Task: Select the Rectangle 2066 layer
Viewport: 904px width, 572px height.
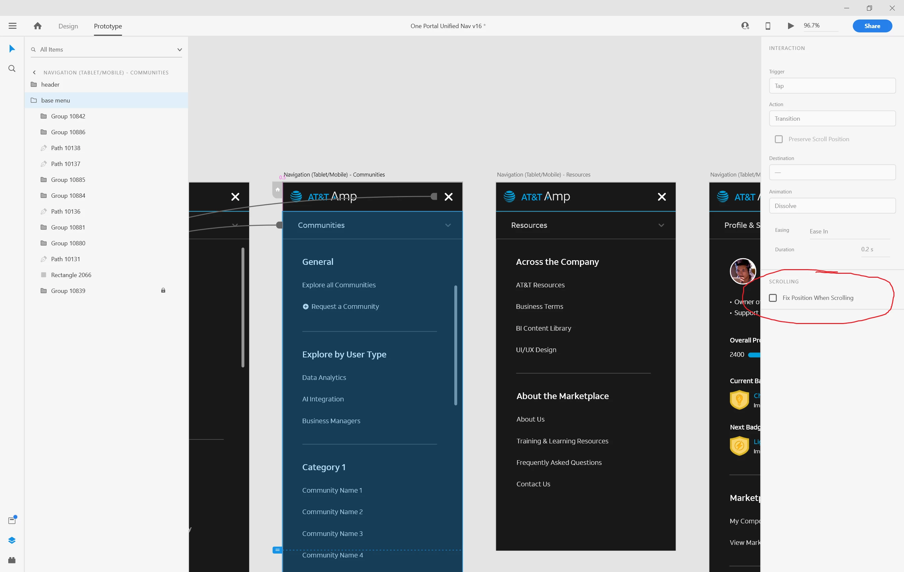Action: [71, 275]
